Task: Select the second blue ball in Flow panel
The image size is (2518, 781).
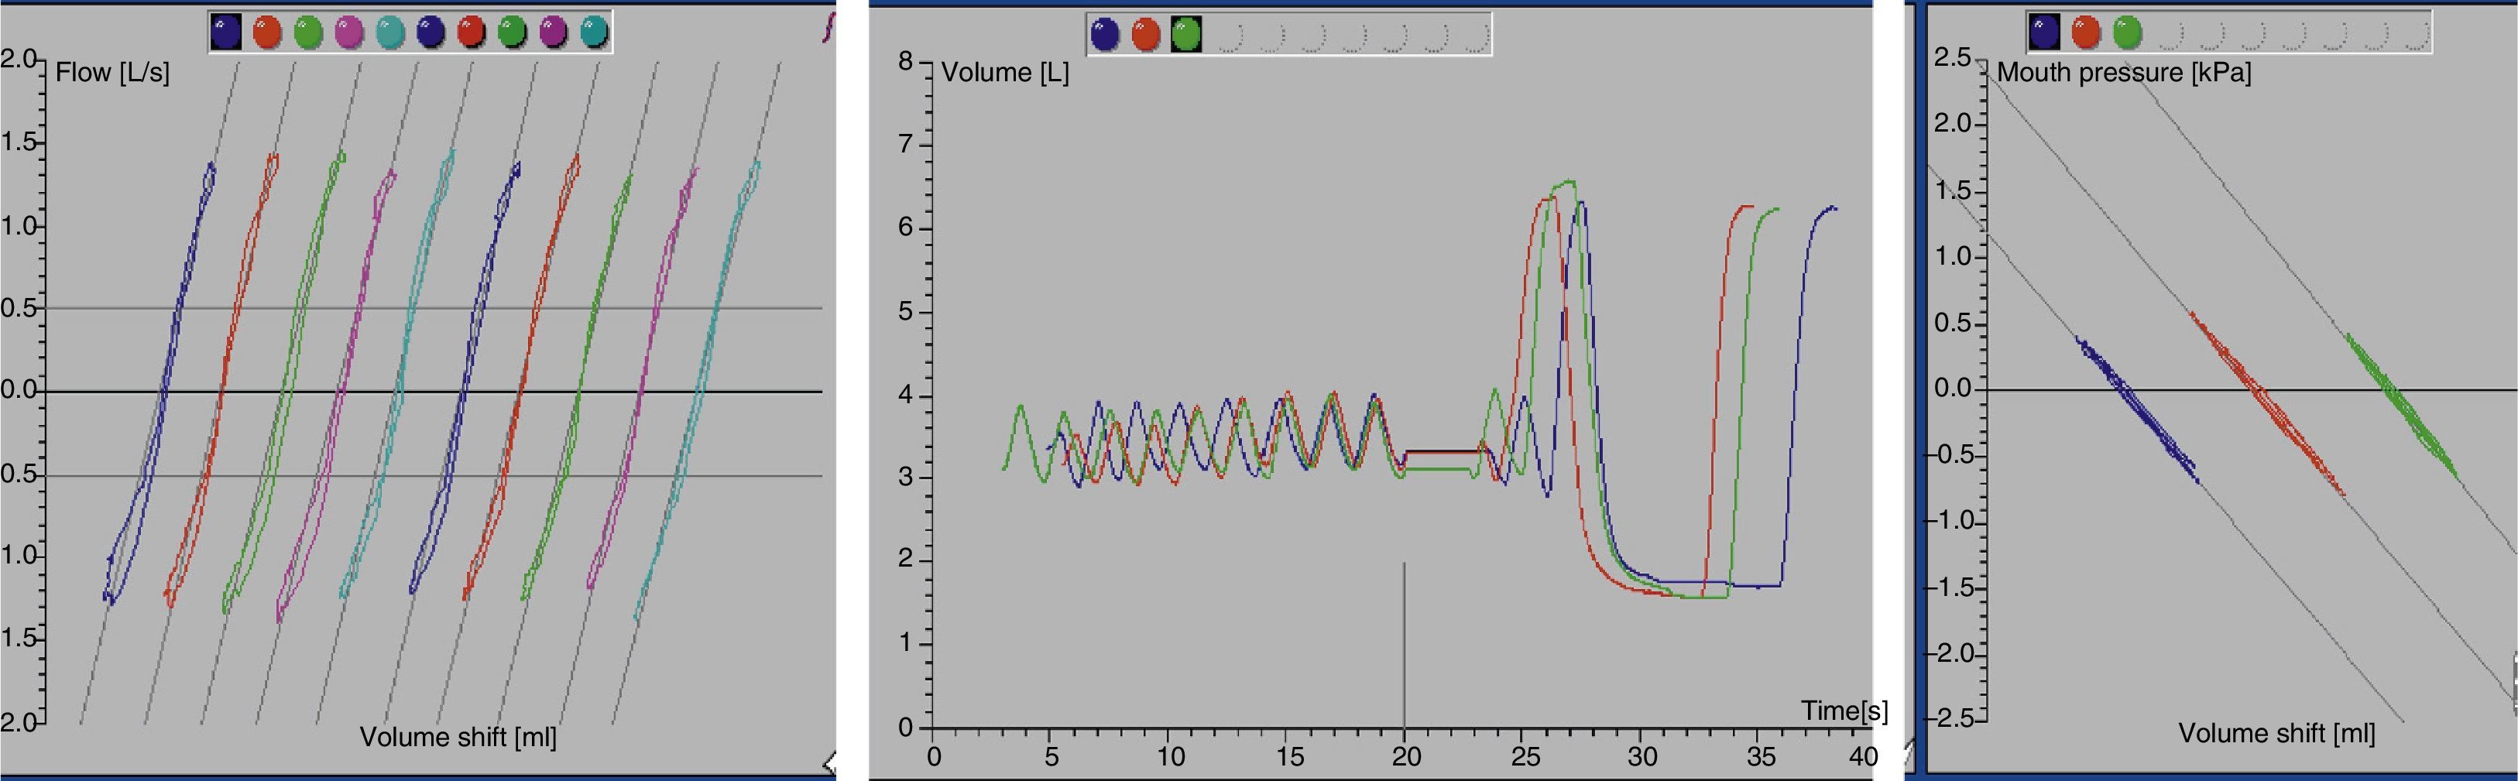Action: [431, 33]
